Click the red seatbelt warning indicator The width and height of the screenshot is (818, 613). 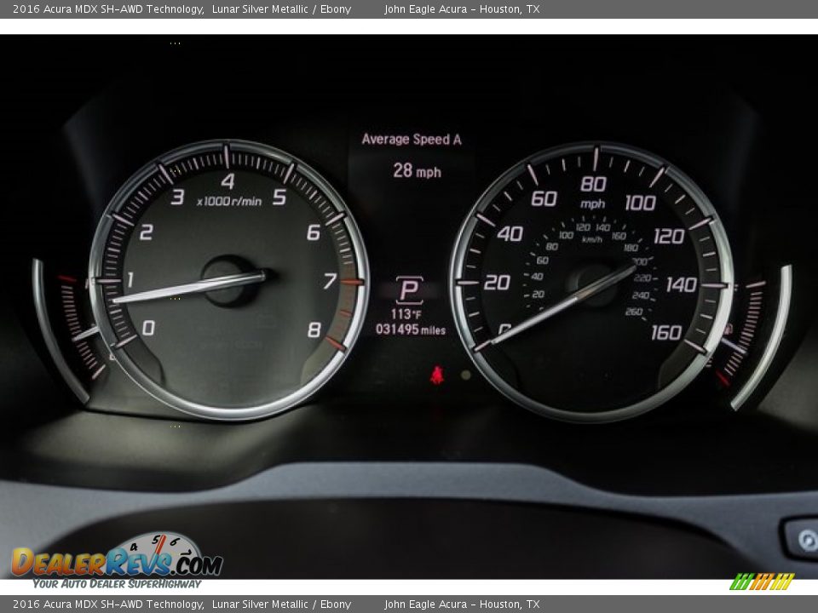(x=437, y=375)
